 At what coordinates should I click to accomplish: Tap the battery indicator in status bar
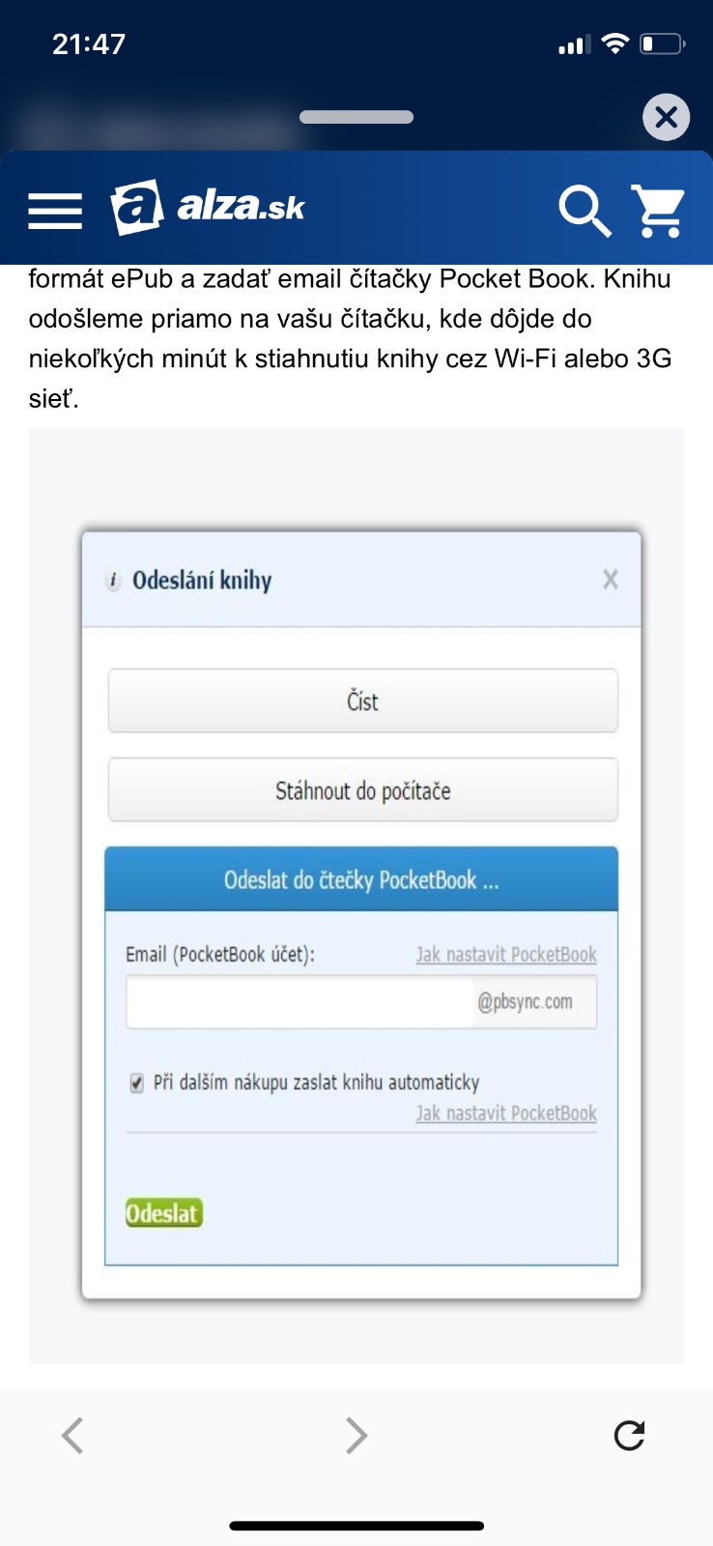click(662, 43)
